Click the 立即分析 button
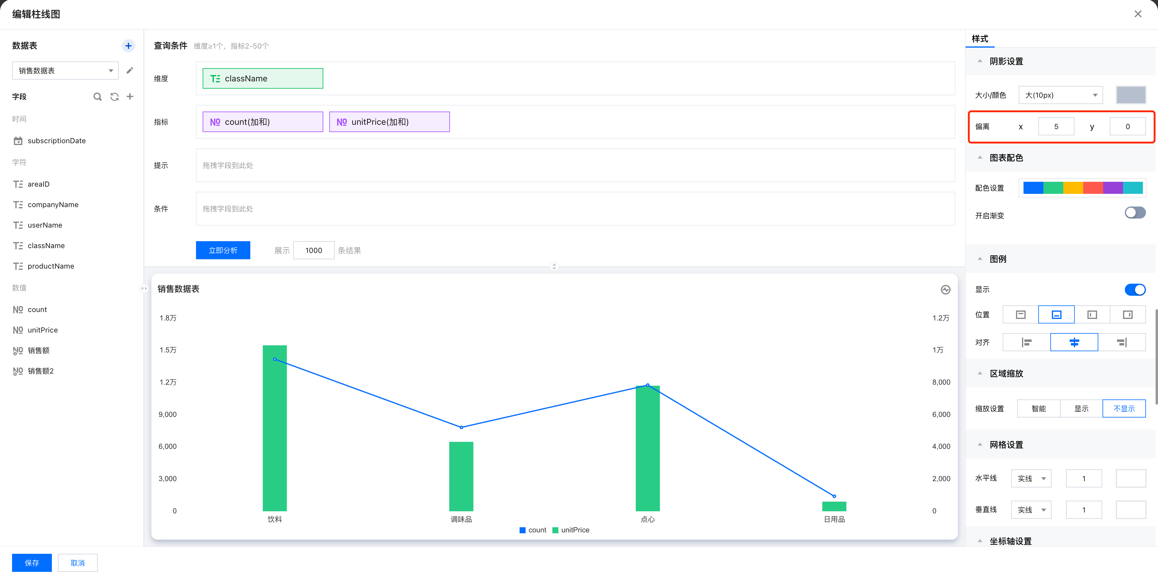This screenshot has height=577, width=1158. pyautogui.click(x=223, y=250)
